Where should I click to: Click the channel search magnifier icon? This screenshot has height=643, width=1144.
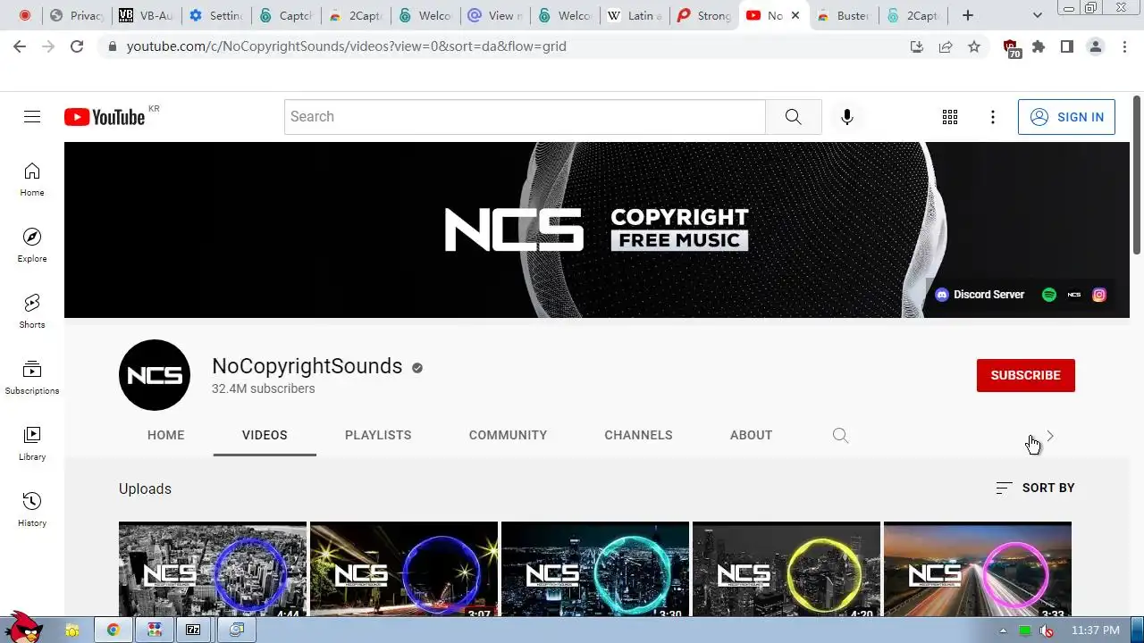tap(840, 435)
